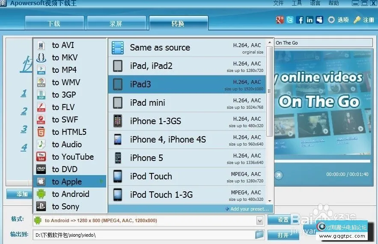Share via the Facebook icon

pyautogui.click(x=300, y=20)
